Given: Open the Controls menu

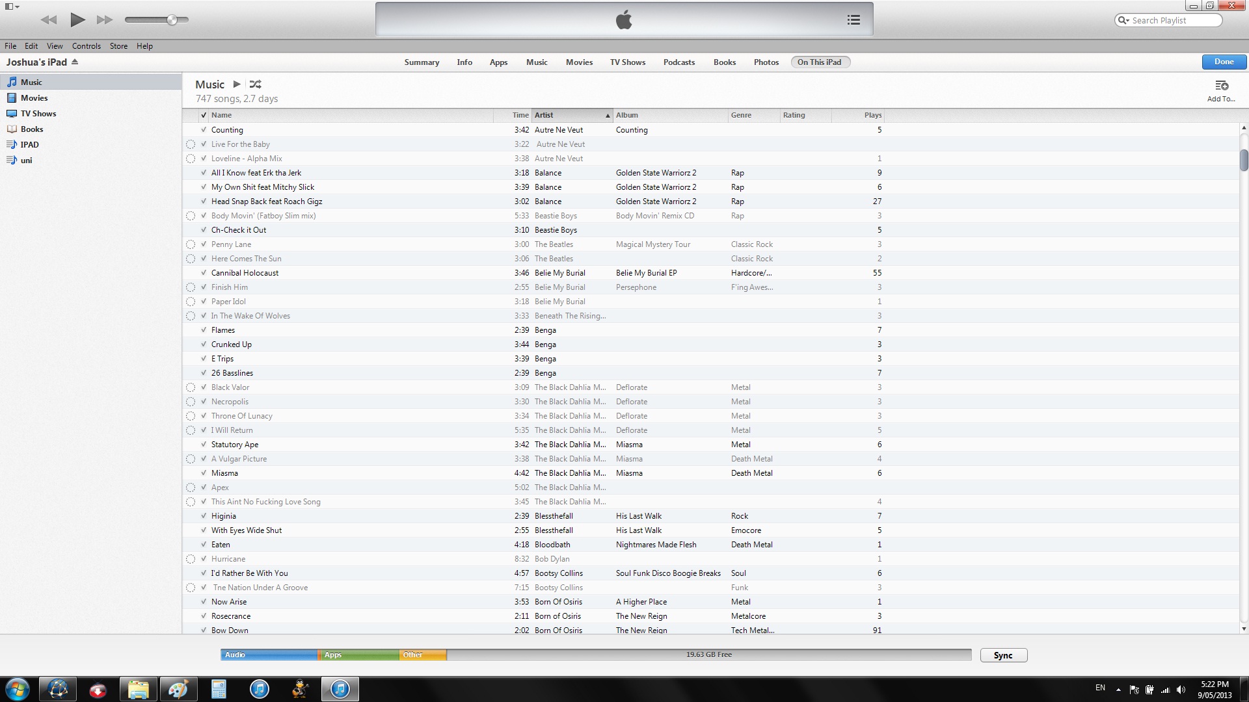Looking at the screenshot, I should pyautogui.click(x=87, y=46).
